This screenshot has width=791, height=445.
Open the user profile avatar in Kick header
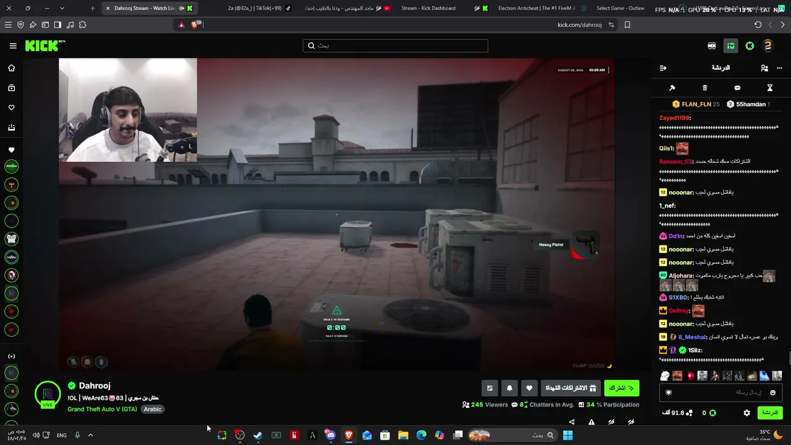coord(768,46)
